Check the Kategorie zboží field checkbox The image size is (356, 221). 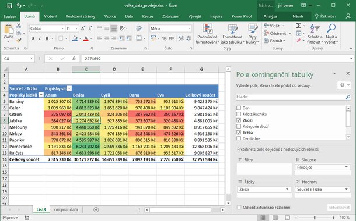(239, 126)
